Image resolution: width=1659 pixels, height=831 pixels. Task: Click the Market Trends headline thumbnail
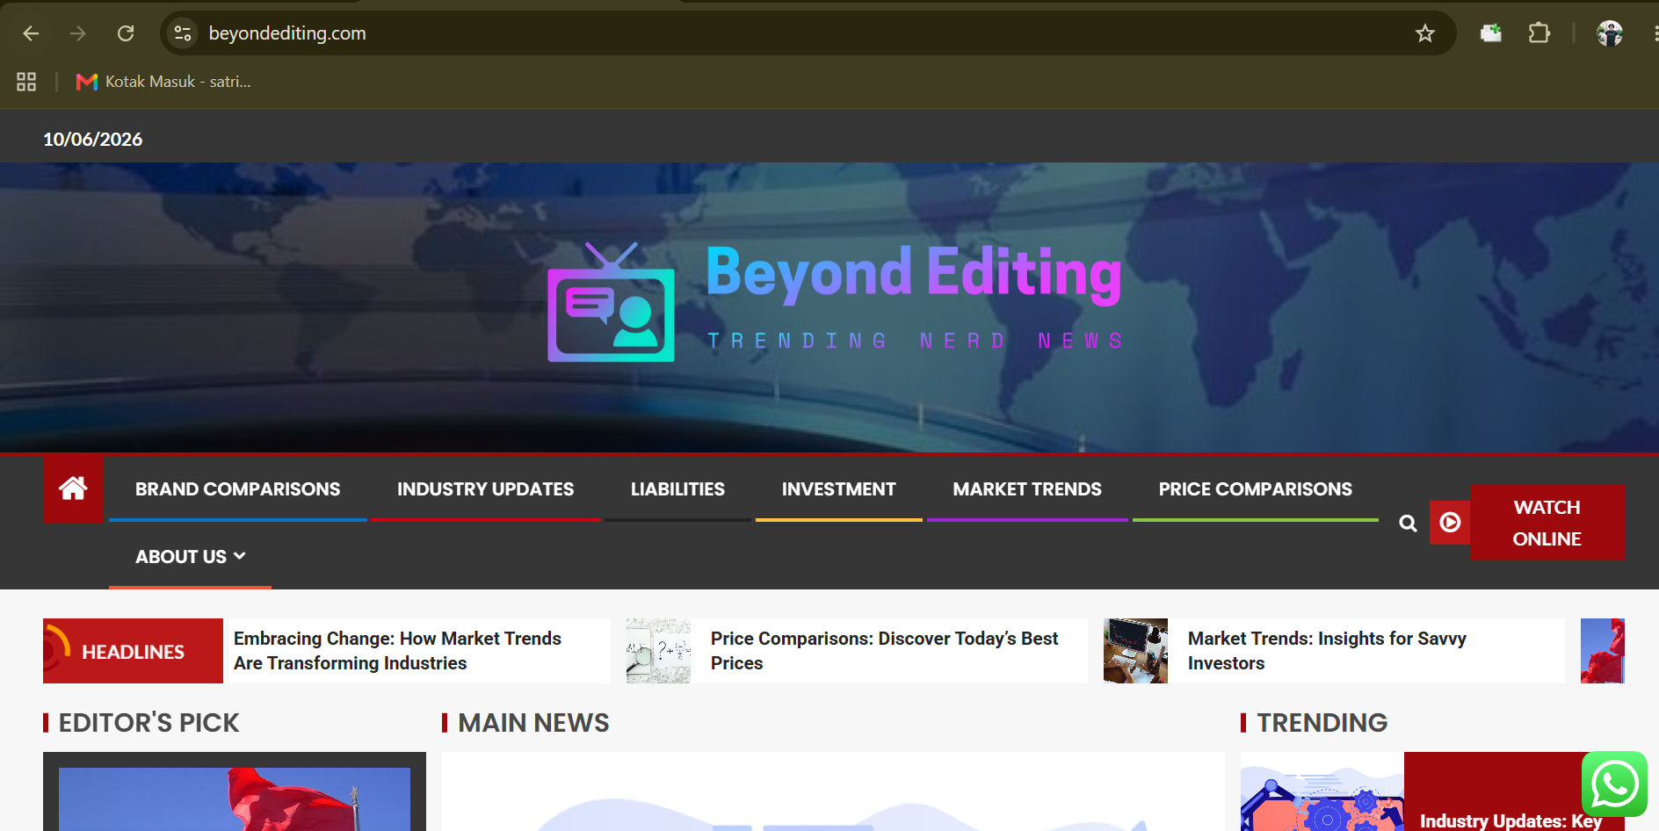1135,651
